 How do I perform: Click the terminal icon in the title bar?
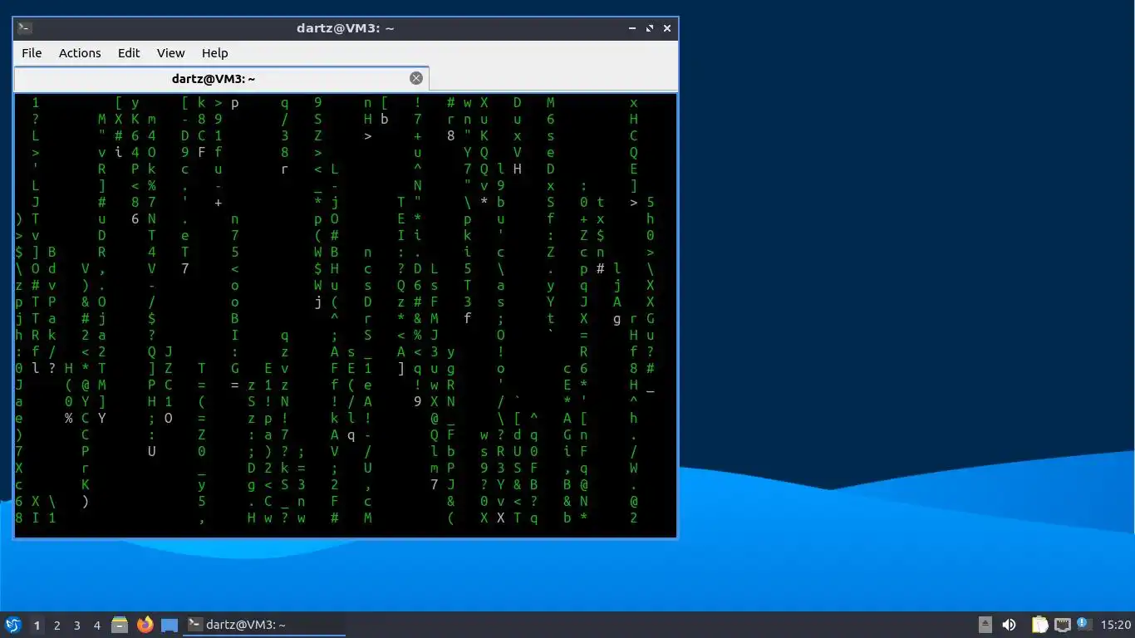[25, 27]
